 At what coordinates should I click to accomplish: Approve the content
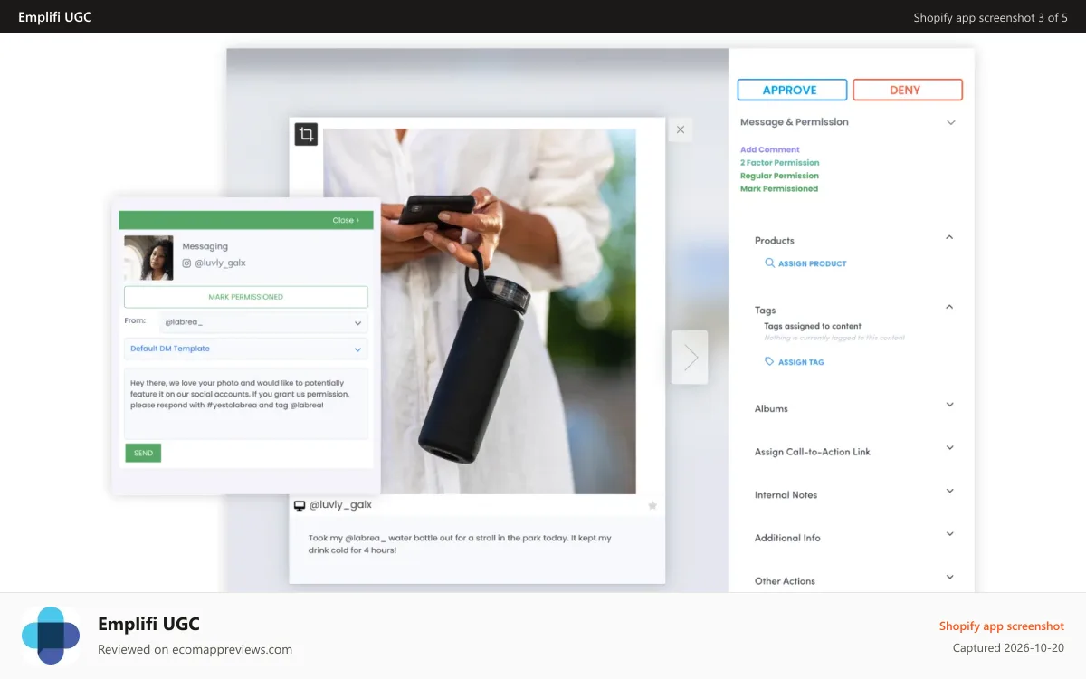tap(792, 90)
